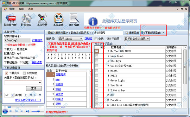Click the player fast-forward arrows icon
Screen dimensions: 190x117
point(40,107)
